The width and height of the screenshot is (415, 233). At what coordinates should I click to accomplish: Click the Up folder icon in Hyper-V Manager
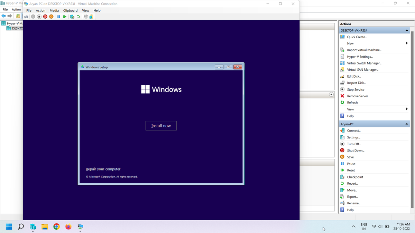(x=18, y=16)
